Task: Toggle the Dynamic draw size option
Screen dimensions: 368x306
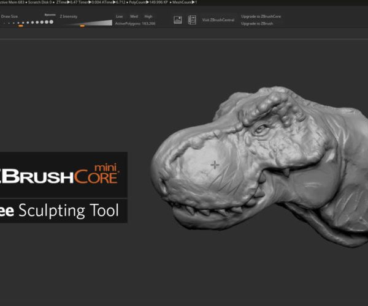Action: click(50, 14)
